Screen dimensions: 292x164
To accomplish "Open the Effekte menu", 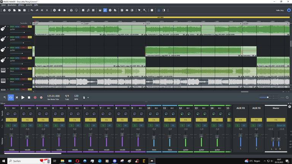I will pos(21,5).
